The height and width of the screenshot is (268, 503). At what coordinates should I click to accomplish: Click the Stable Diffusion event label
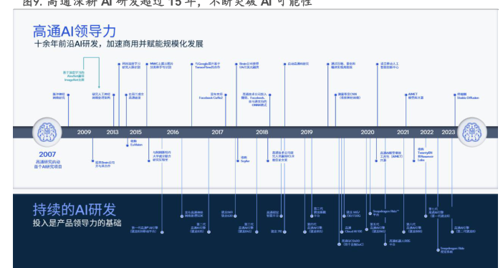(468, 96)
